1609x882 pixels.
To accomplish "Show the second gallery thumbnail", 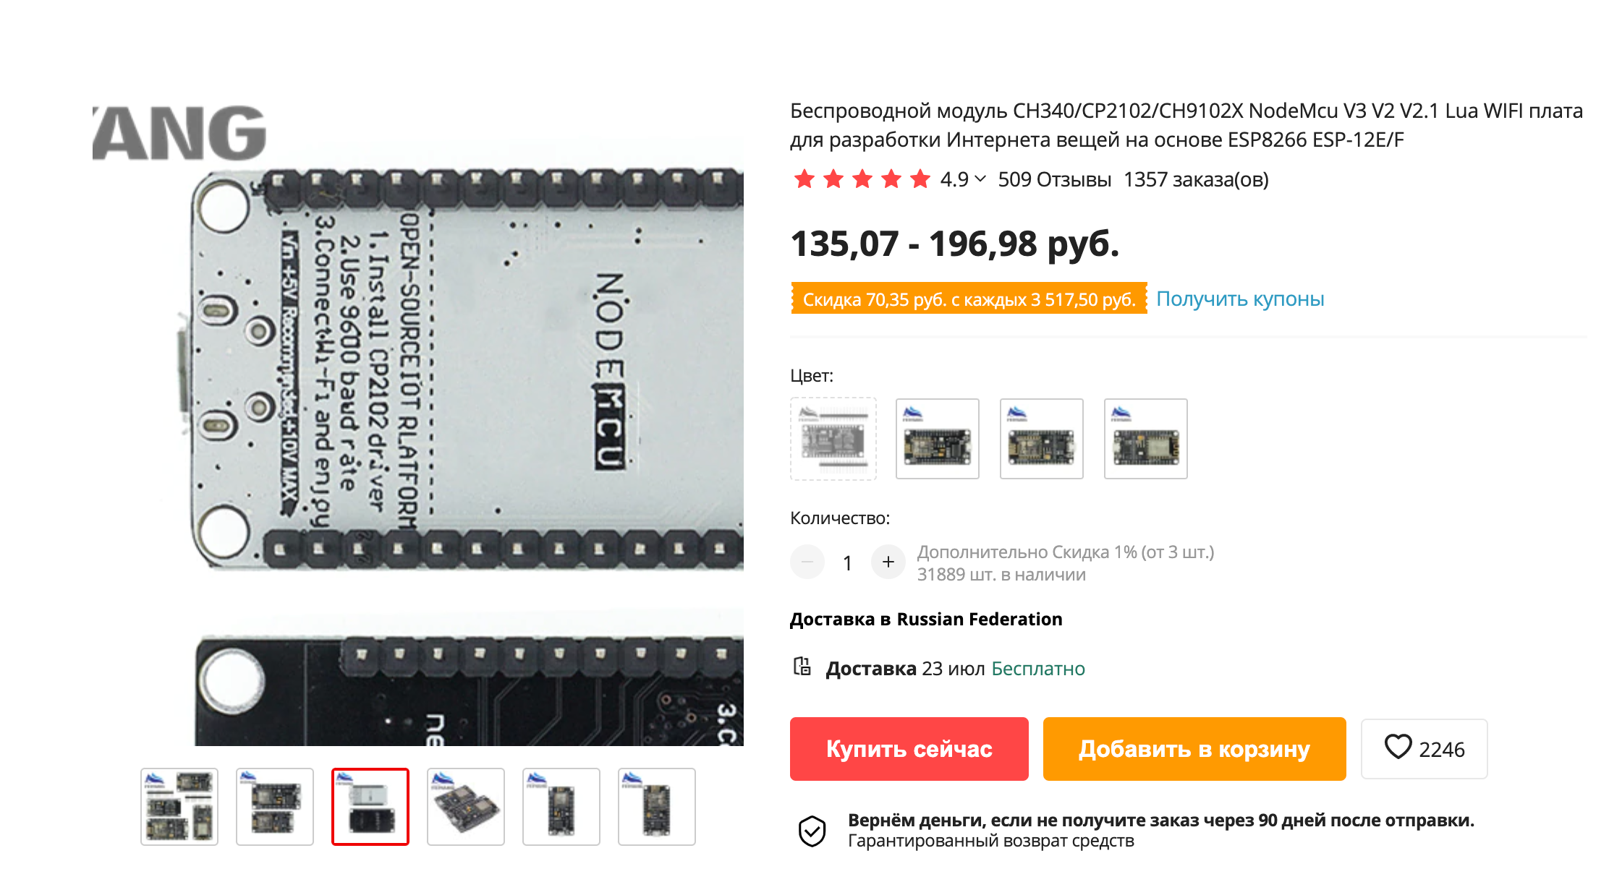I will pyautogui.click(x=275, y=807).
